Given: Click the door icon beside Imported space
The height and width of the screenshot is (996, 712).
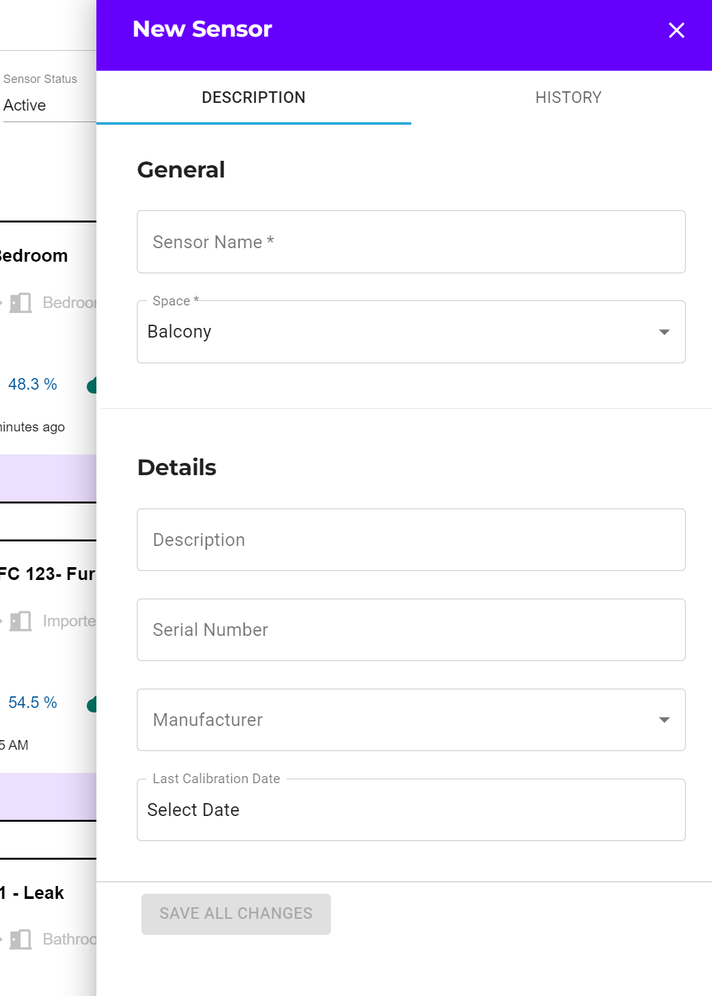Looking at the screenshot, I should (21, 621).
